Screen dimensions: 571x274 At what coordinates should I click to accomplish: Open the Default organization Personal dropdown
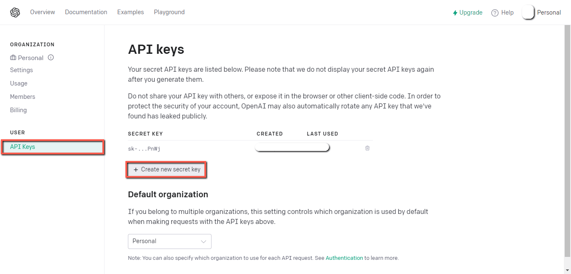[x=170, y=241]
